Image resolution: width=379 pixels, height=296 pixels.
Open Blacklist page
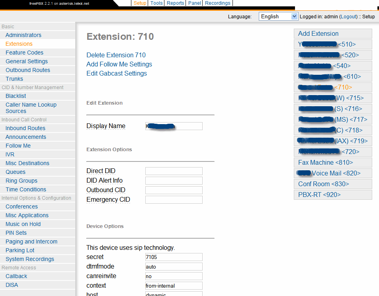click(x=16, y=96)
